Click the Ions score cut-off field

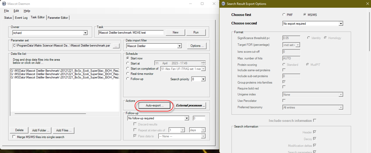(291, 51)
